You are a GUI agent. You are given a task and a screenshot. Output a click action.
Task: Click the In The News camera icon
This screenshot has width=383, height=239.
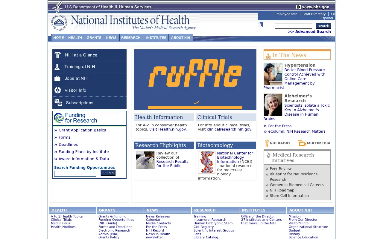268,56
